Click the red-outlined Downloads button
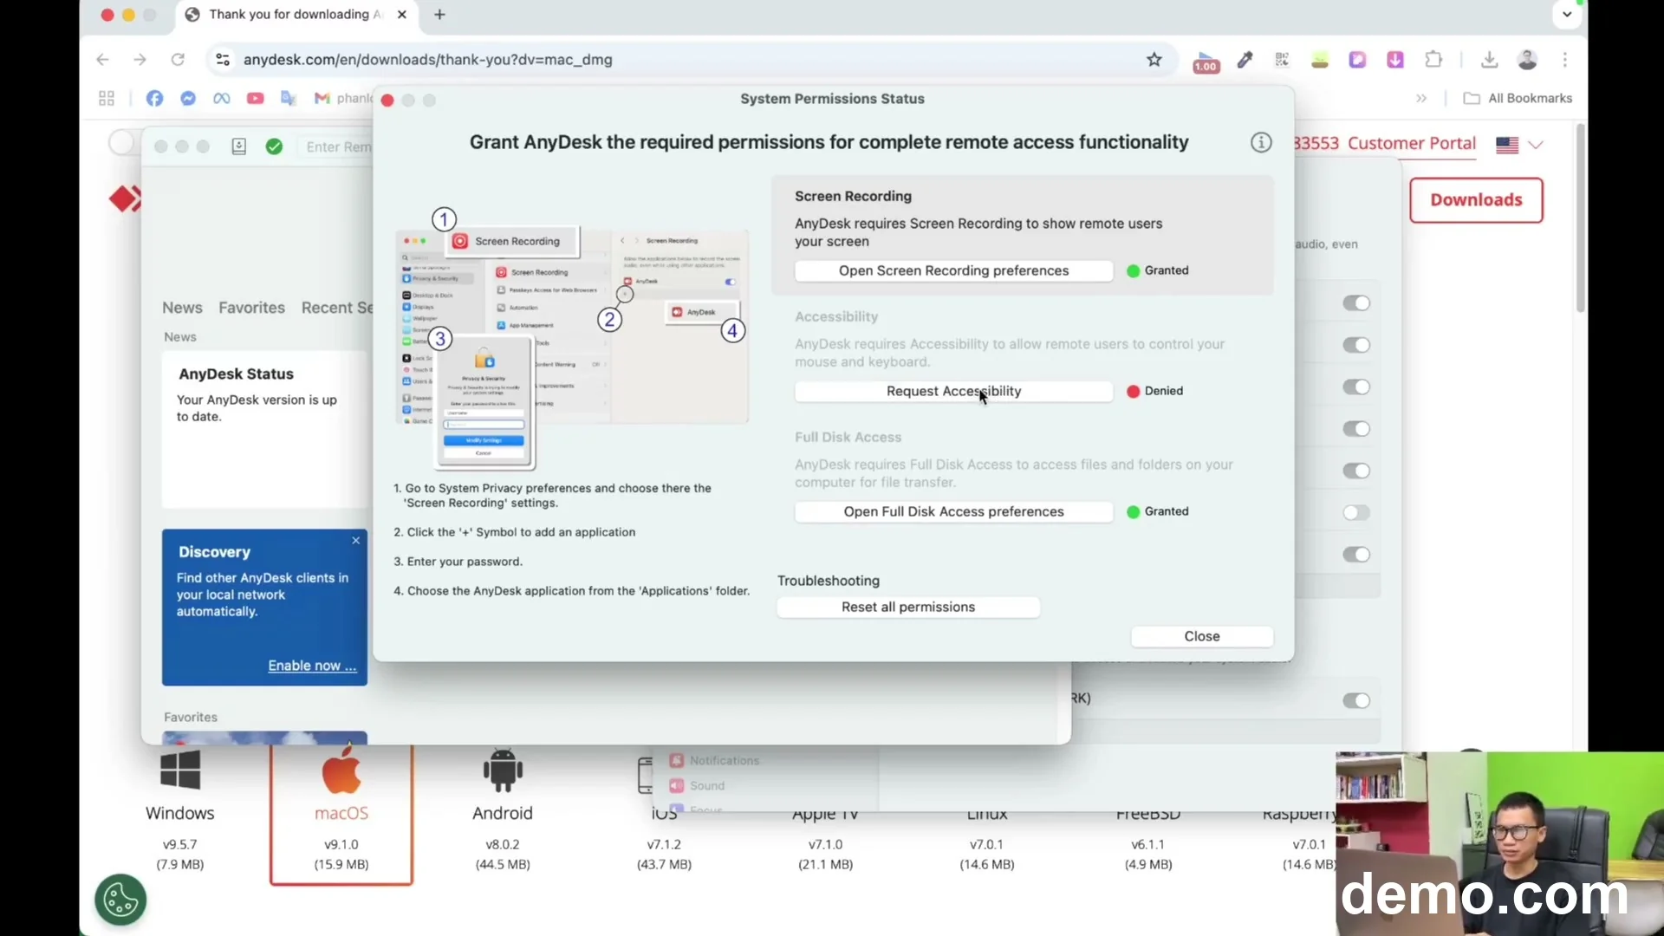The height and width of the screenshot is (936, 1664). pos(1476,200)
